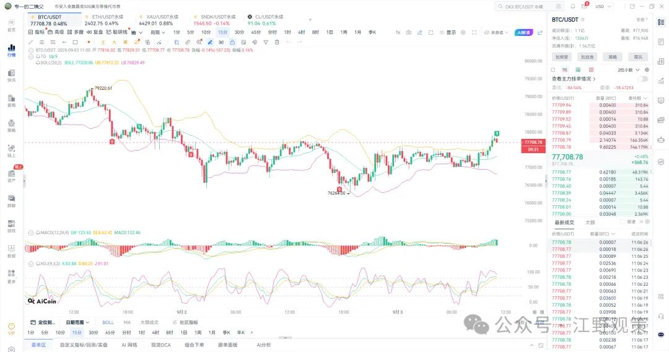Click the 简况 button
Screen dimensions: 669x352
pyautogui.click(x=638, y=57)
